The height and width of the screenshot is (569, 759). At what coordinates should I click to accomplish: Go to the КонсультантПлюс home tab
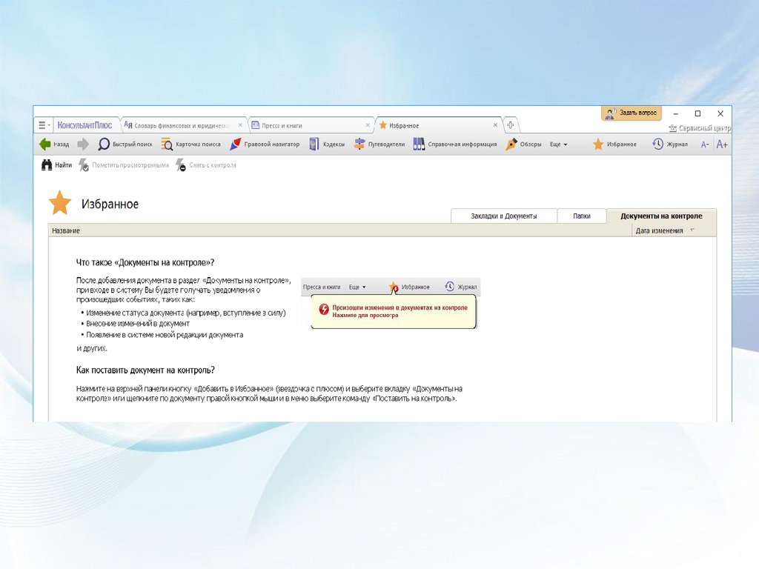(x=84, y=125)
